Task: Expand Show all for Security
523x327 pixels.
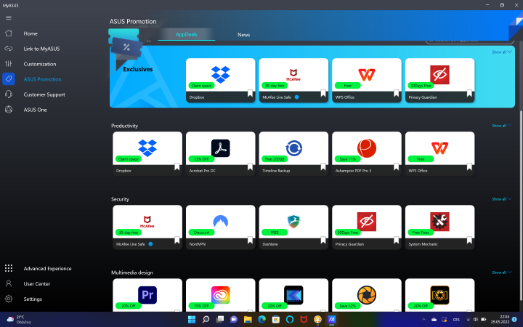Action: pyautogui.click(x=501, y=199)
